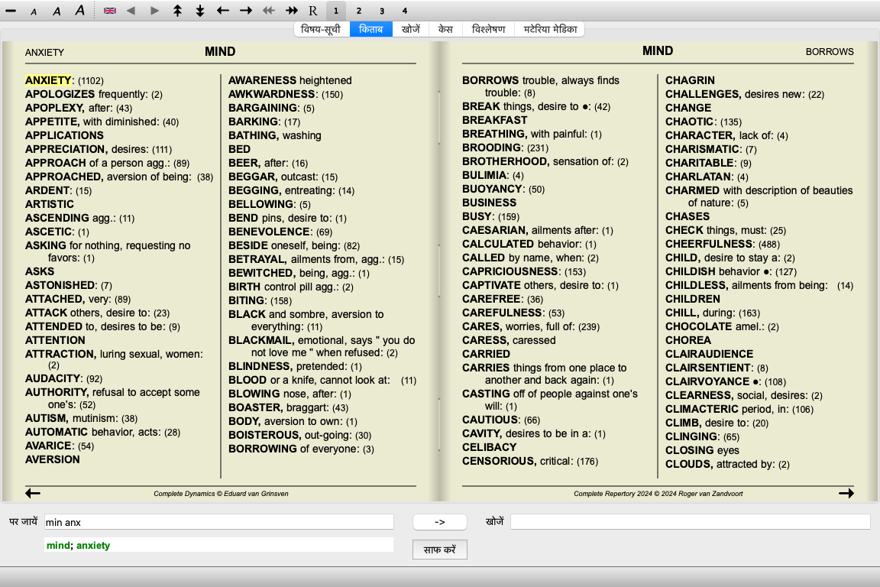
Task: Switch to the विषय-सूची tab
Action: click(x=322, y=29)
